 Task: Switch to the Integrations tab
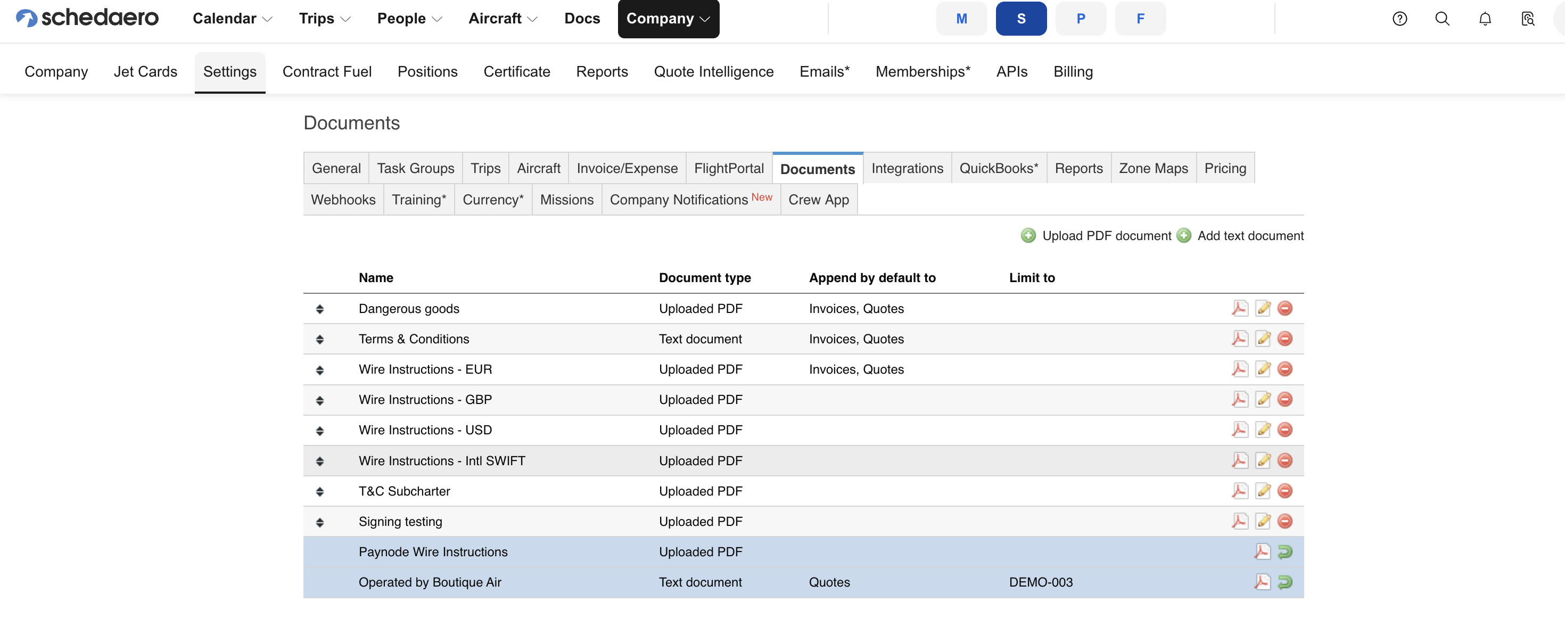coord(907,168)
